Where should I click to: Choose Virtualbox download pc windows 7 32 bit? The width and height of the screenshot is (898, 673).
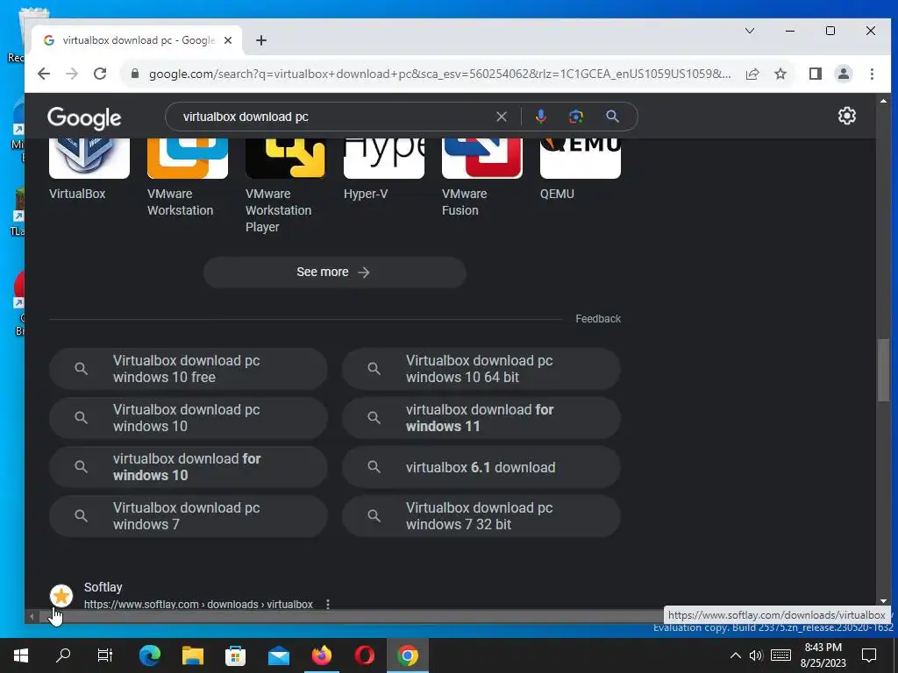[481, 516]
